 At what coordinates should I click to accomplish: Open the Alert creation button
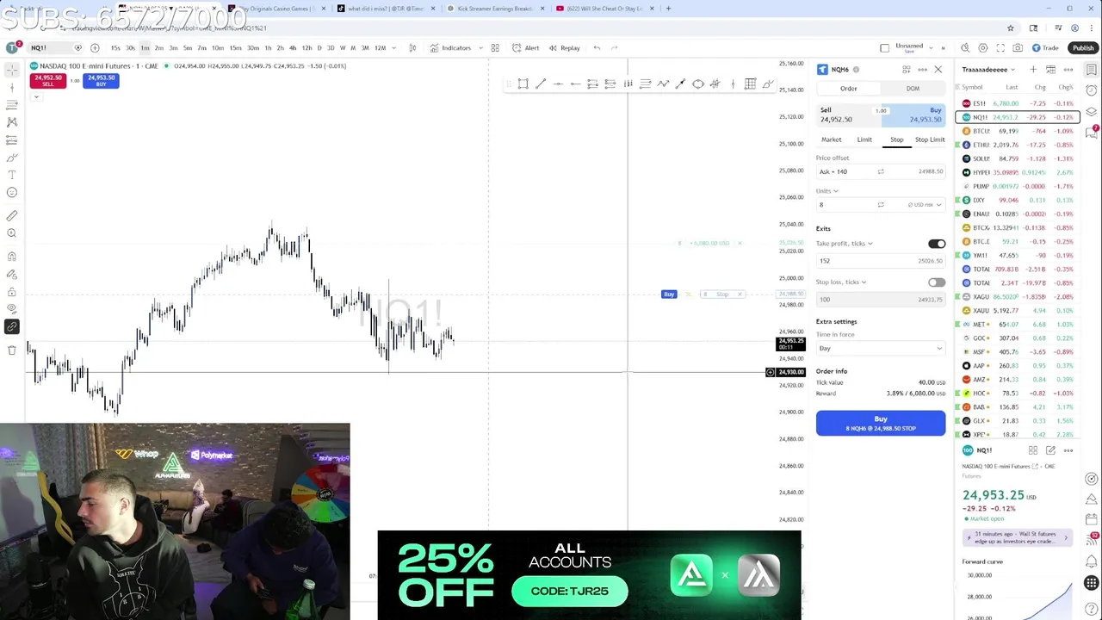[x=525, y=48]
